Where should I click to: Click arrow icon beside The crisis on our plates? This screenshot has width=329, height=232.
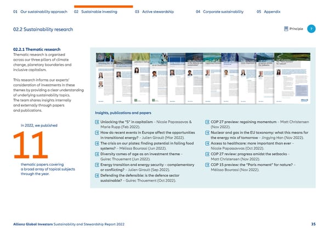97,143
